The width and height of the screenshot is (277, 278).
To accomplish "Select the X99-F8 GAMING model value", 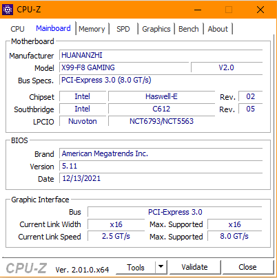I will click(124, 67).
